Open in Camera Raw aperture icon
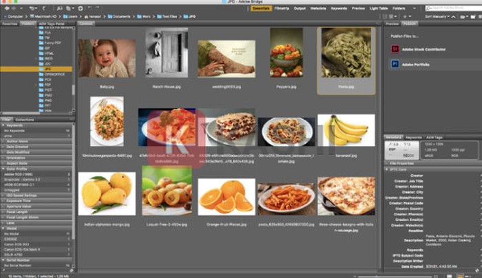The width and height of the screenshot is (482, 278). coord(81,8)
